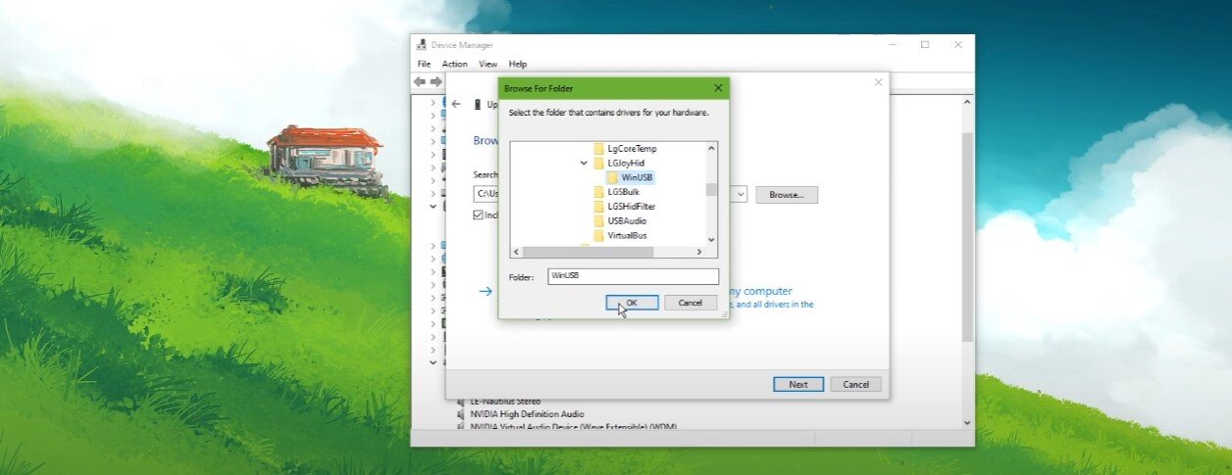Collapse the LGJoyHid folder node
This screenshot has height=475, width=1232.
point(584,164)
